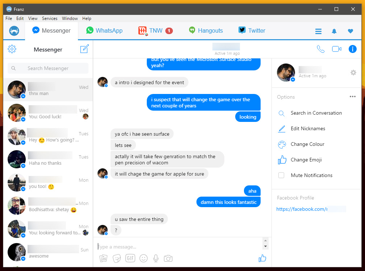Click the contact avatar in the info panel
This screenshot has width=365, height=271.
(286, 73)
